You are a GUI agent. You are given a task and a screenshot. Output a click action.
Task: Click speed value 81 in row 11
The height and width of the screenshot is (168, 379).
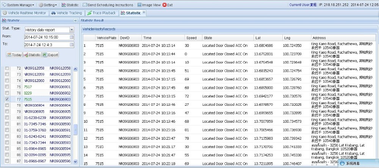tap(186, 130)
